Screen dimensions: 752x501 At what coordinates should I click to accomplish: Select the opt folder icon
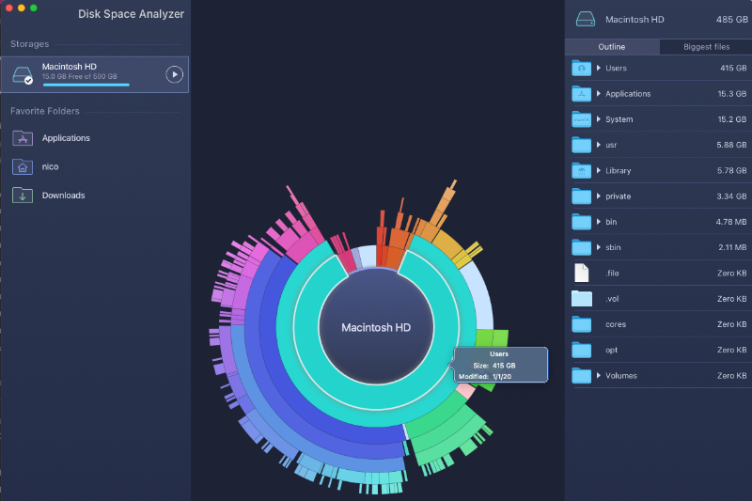[x=581, y=350]
